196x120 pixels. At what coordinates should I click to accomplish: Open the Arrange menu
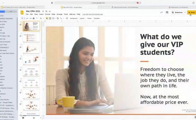coord(59,14)
